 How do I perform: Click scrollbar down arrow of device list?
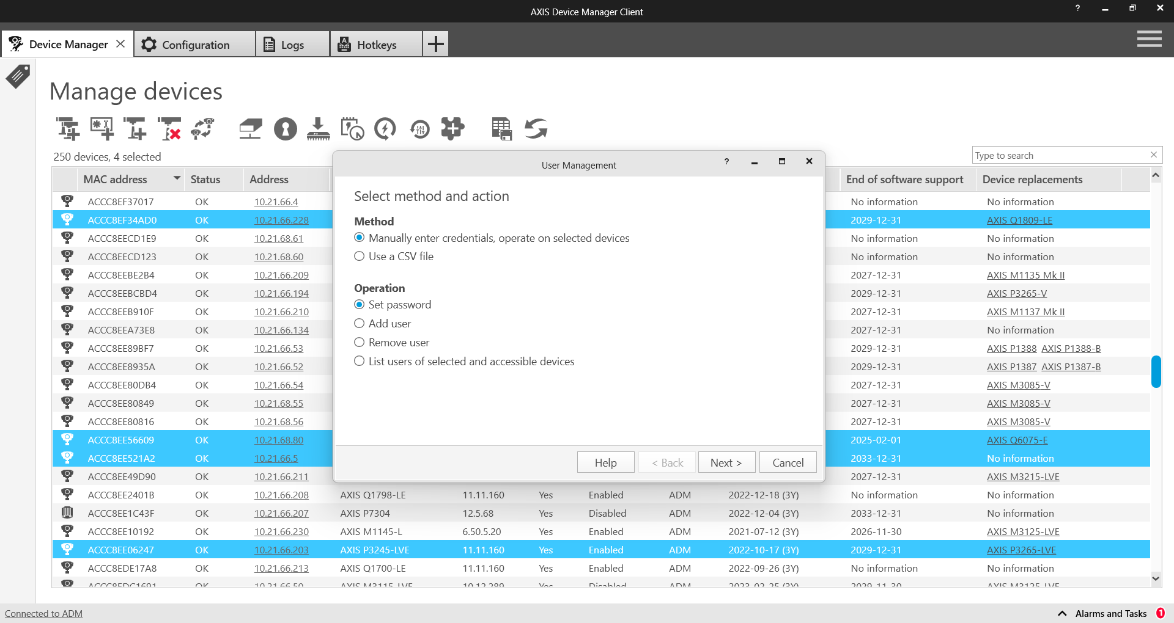point(1156,578)
